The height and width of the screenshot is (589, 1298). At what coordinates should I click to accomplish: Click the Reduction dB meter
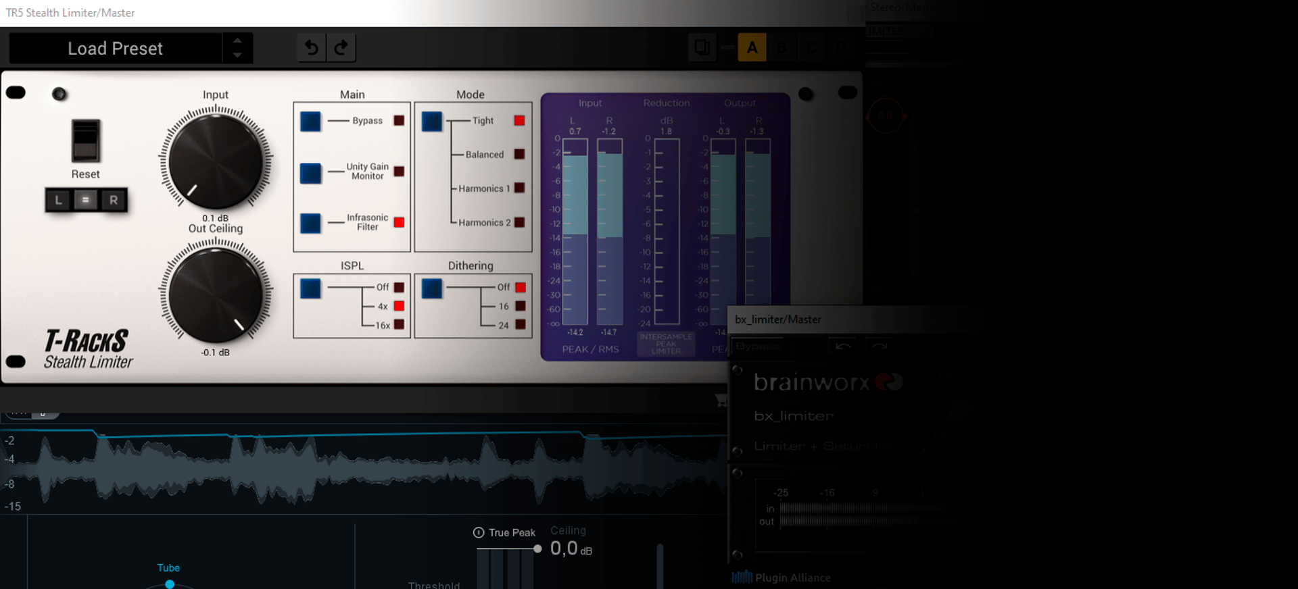point(667,232)
